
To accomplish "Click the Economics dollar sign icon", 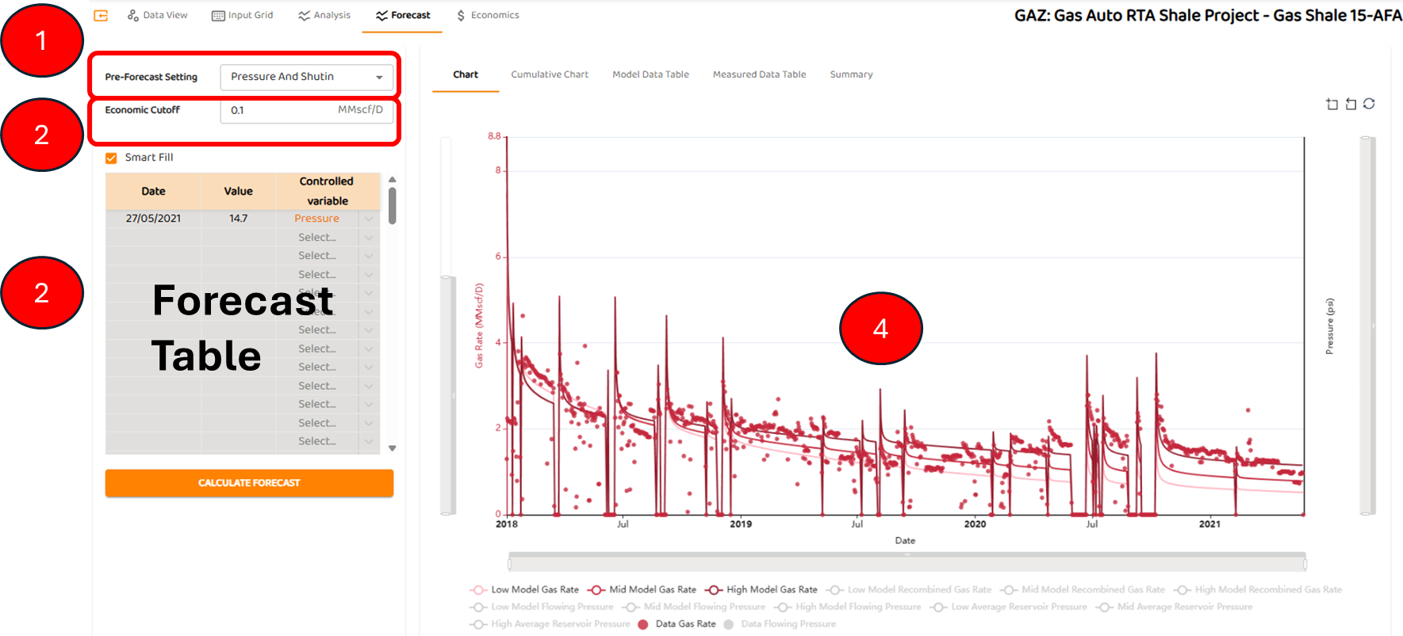I will tap(461, 15).
